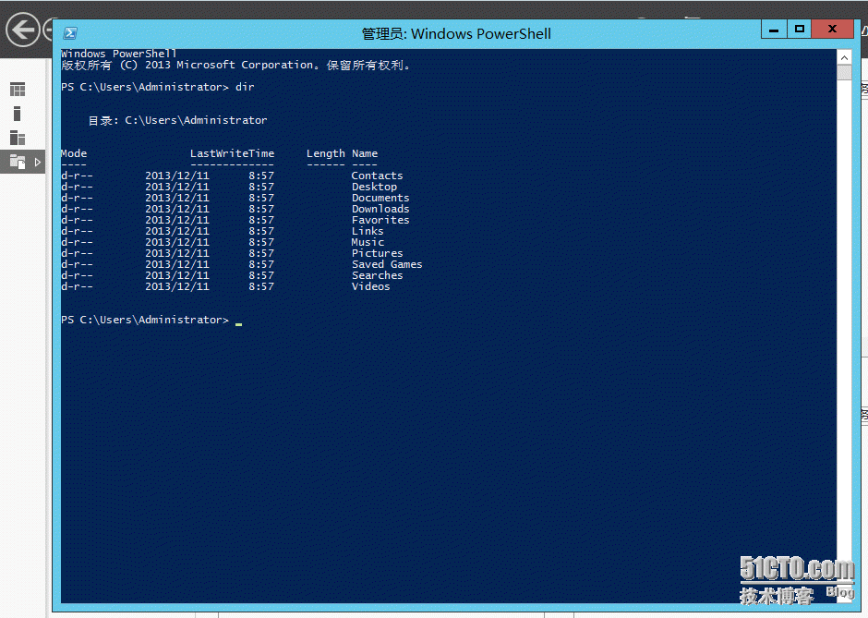Screen dimensions: 868x618
Task: Click the blinking cursor at last prompt
Action: point(238,324)
